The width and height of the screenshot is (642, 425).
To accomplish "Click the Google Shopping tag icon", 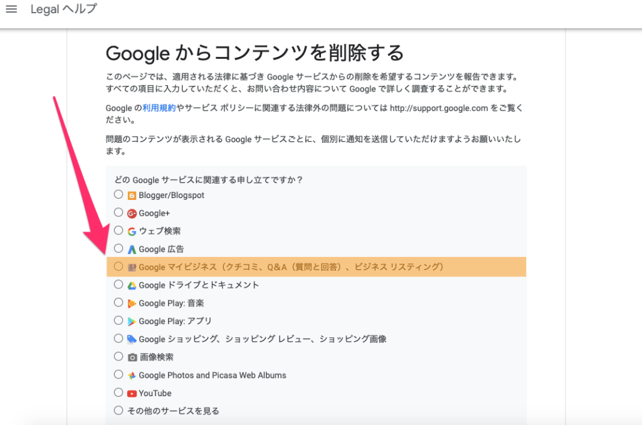I will pos(132,339).
